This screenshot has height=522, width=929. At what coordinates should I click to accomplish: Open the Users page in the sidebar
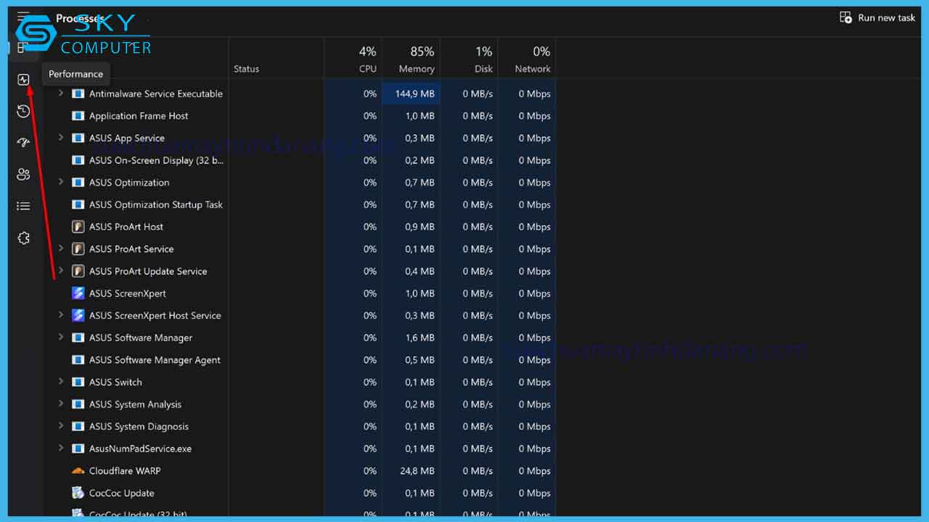(23, 175)
